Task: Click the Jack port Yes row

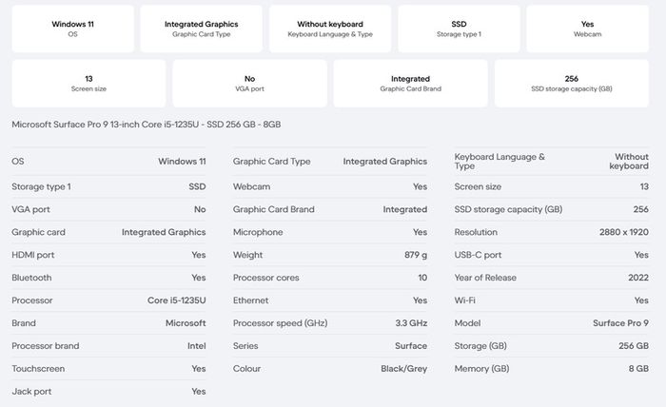Action: point(108,391)
